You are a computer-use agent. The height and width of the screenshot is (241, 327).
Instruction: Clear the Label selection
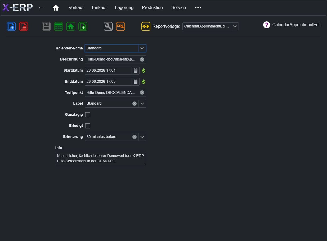pos(135,104)
